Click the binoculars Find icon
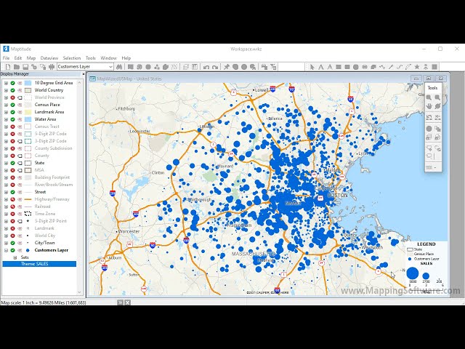 pyautogui.click(x=119, y=67)
